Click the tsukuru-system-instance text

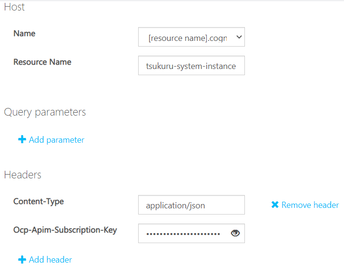click(191, 66)
